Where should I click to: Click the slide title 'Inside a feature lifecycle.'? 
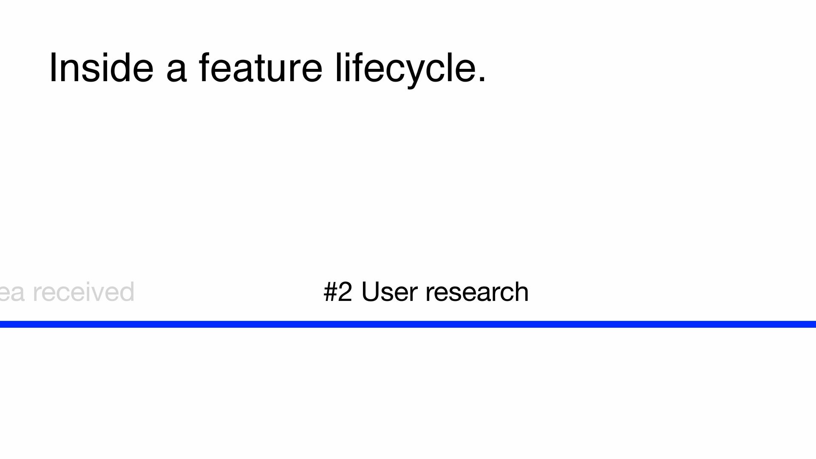click(x=268, y=68)
